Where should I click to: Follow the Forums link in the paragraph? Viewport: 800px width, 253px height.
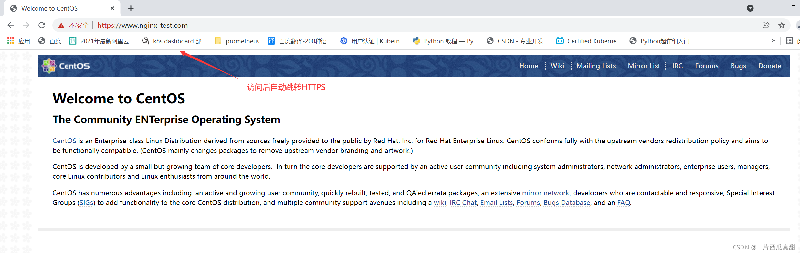(528, 203)
